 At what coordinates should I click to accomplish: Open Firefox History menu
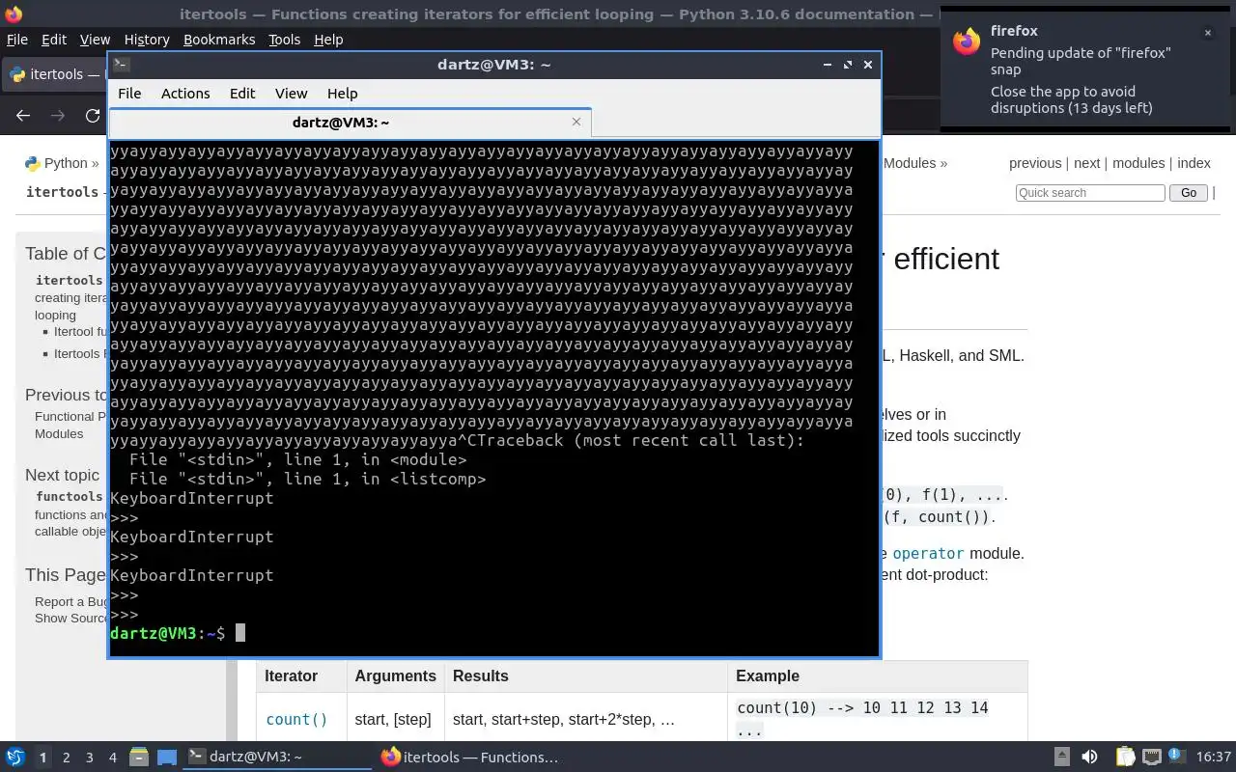(x=147, y=40)
